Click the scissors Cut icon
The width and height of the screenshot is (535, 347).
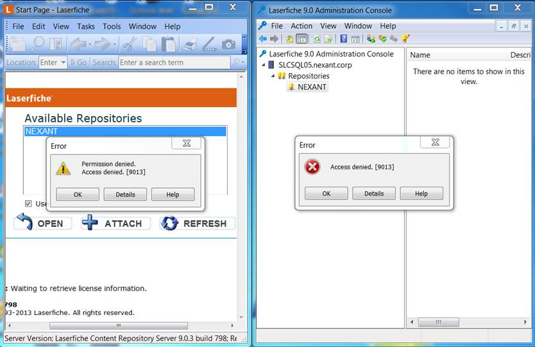(130, 44)
